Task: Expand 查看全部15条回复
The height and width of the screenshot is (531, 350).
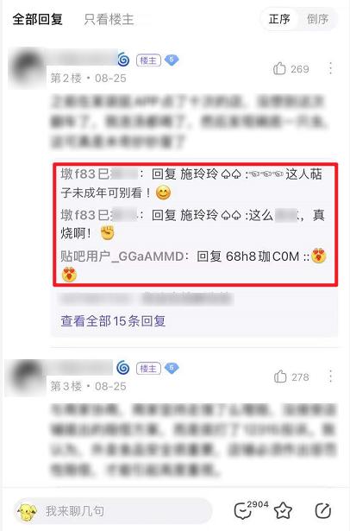Action: tap(113, 320)
